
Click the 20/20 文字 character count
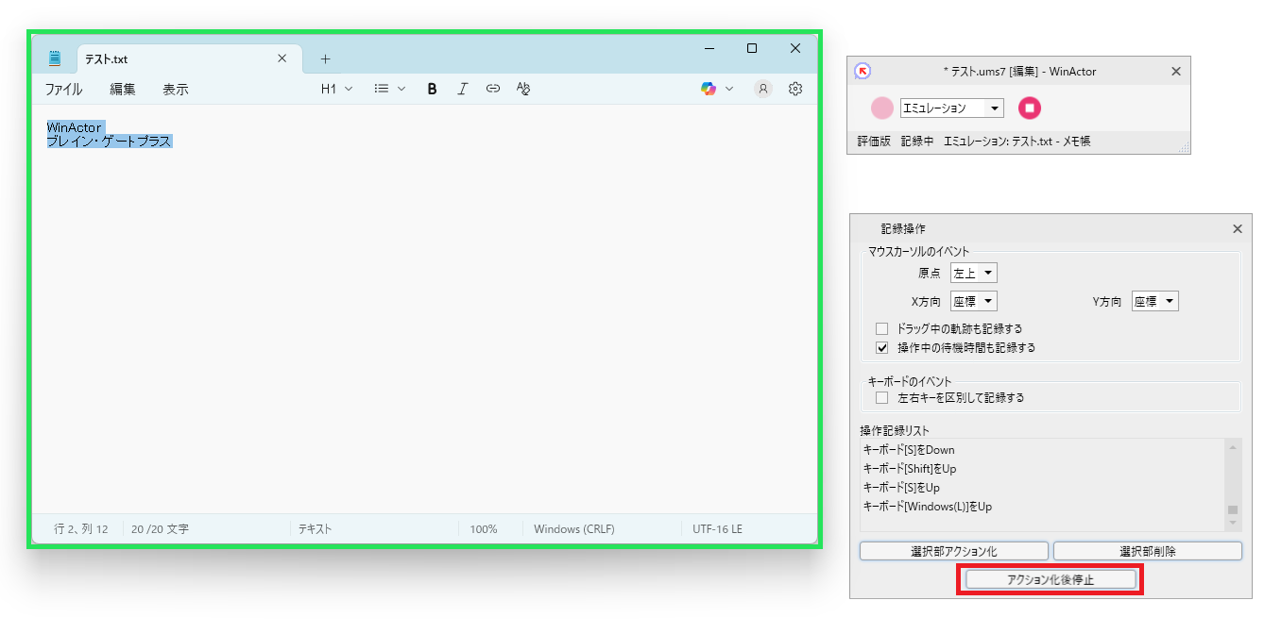(161, 529)
